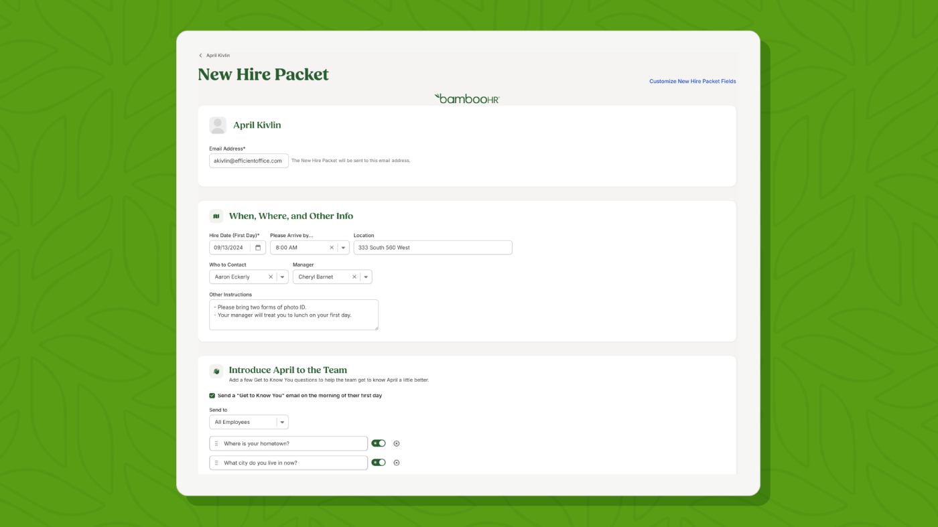Clear Aaron Eckerly from Who to Contact
This screenshot has height=527, width=938.
point(271,277)
